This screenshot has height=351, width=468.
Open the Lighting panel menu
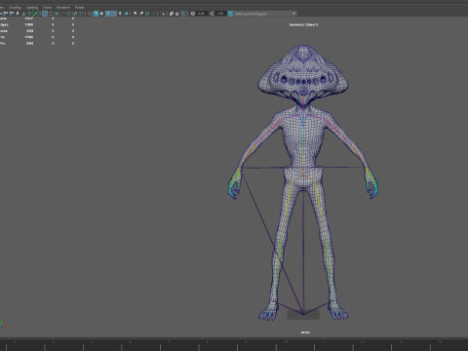coord(32,7)
